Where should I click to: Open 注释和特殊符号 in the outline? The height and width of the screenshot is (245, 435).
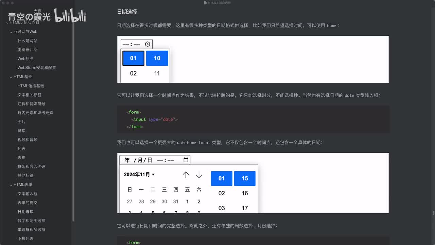[31, 104]
